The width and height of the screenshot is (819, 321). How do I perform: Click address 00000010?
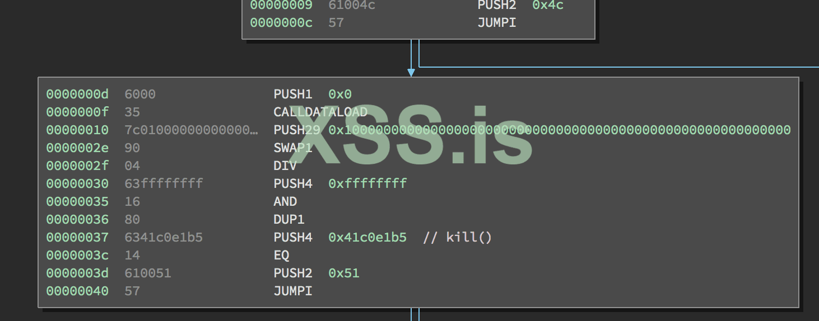point(77,130)
